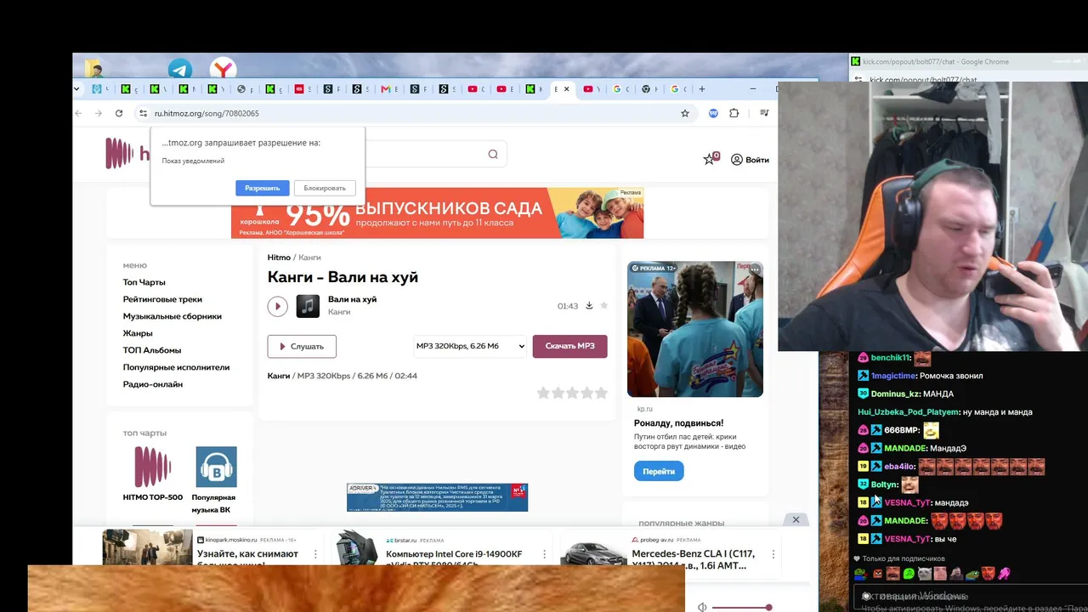Rate the song five stars
This screenshot has height=612, width=1088.
click(x=601, y=393)
